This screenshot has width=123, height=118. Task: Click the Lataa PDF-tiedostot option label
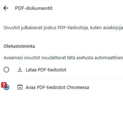[x=46, y=70]
